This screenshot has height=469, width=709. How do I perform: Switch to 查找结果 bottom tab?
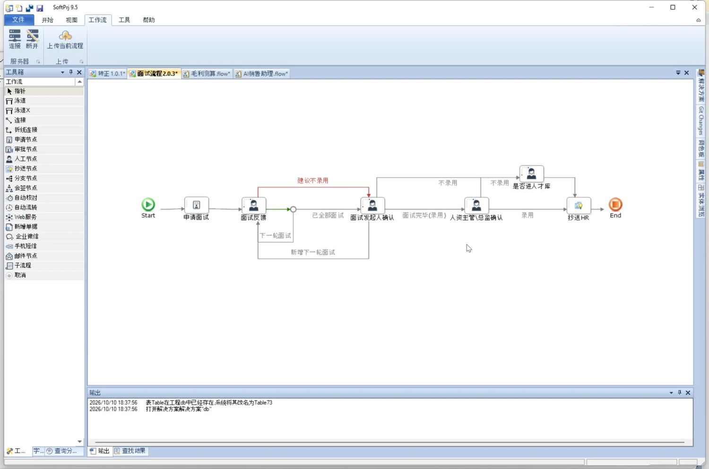(x=130, y=451)
